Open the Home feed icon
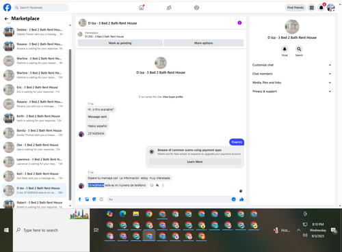This screenshot has height=252, width=342. [x=142, y=8]
